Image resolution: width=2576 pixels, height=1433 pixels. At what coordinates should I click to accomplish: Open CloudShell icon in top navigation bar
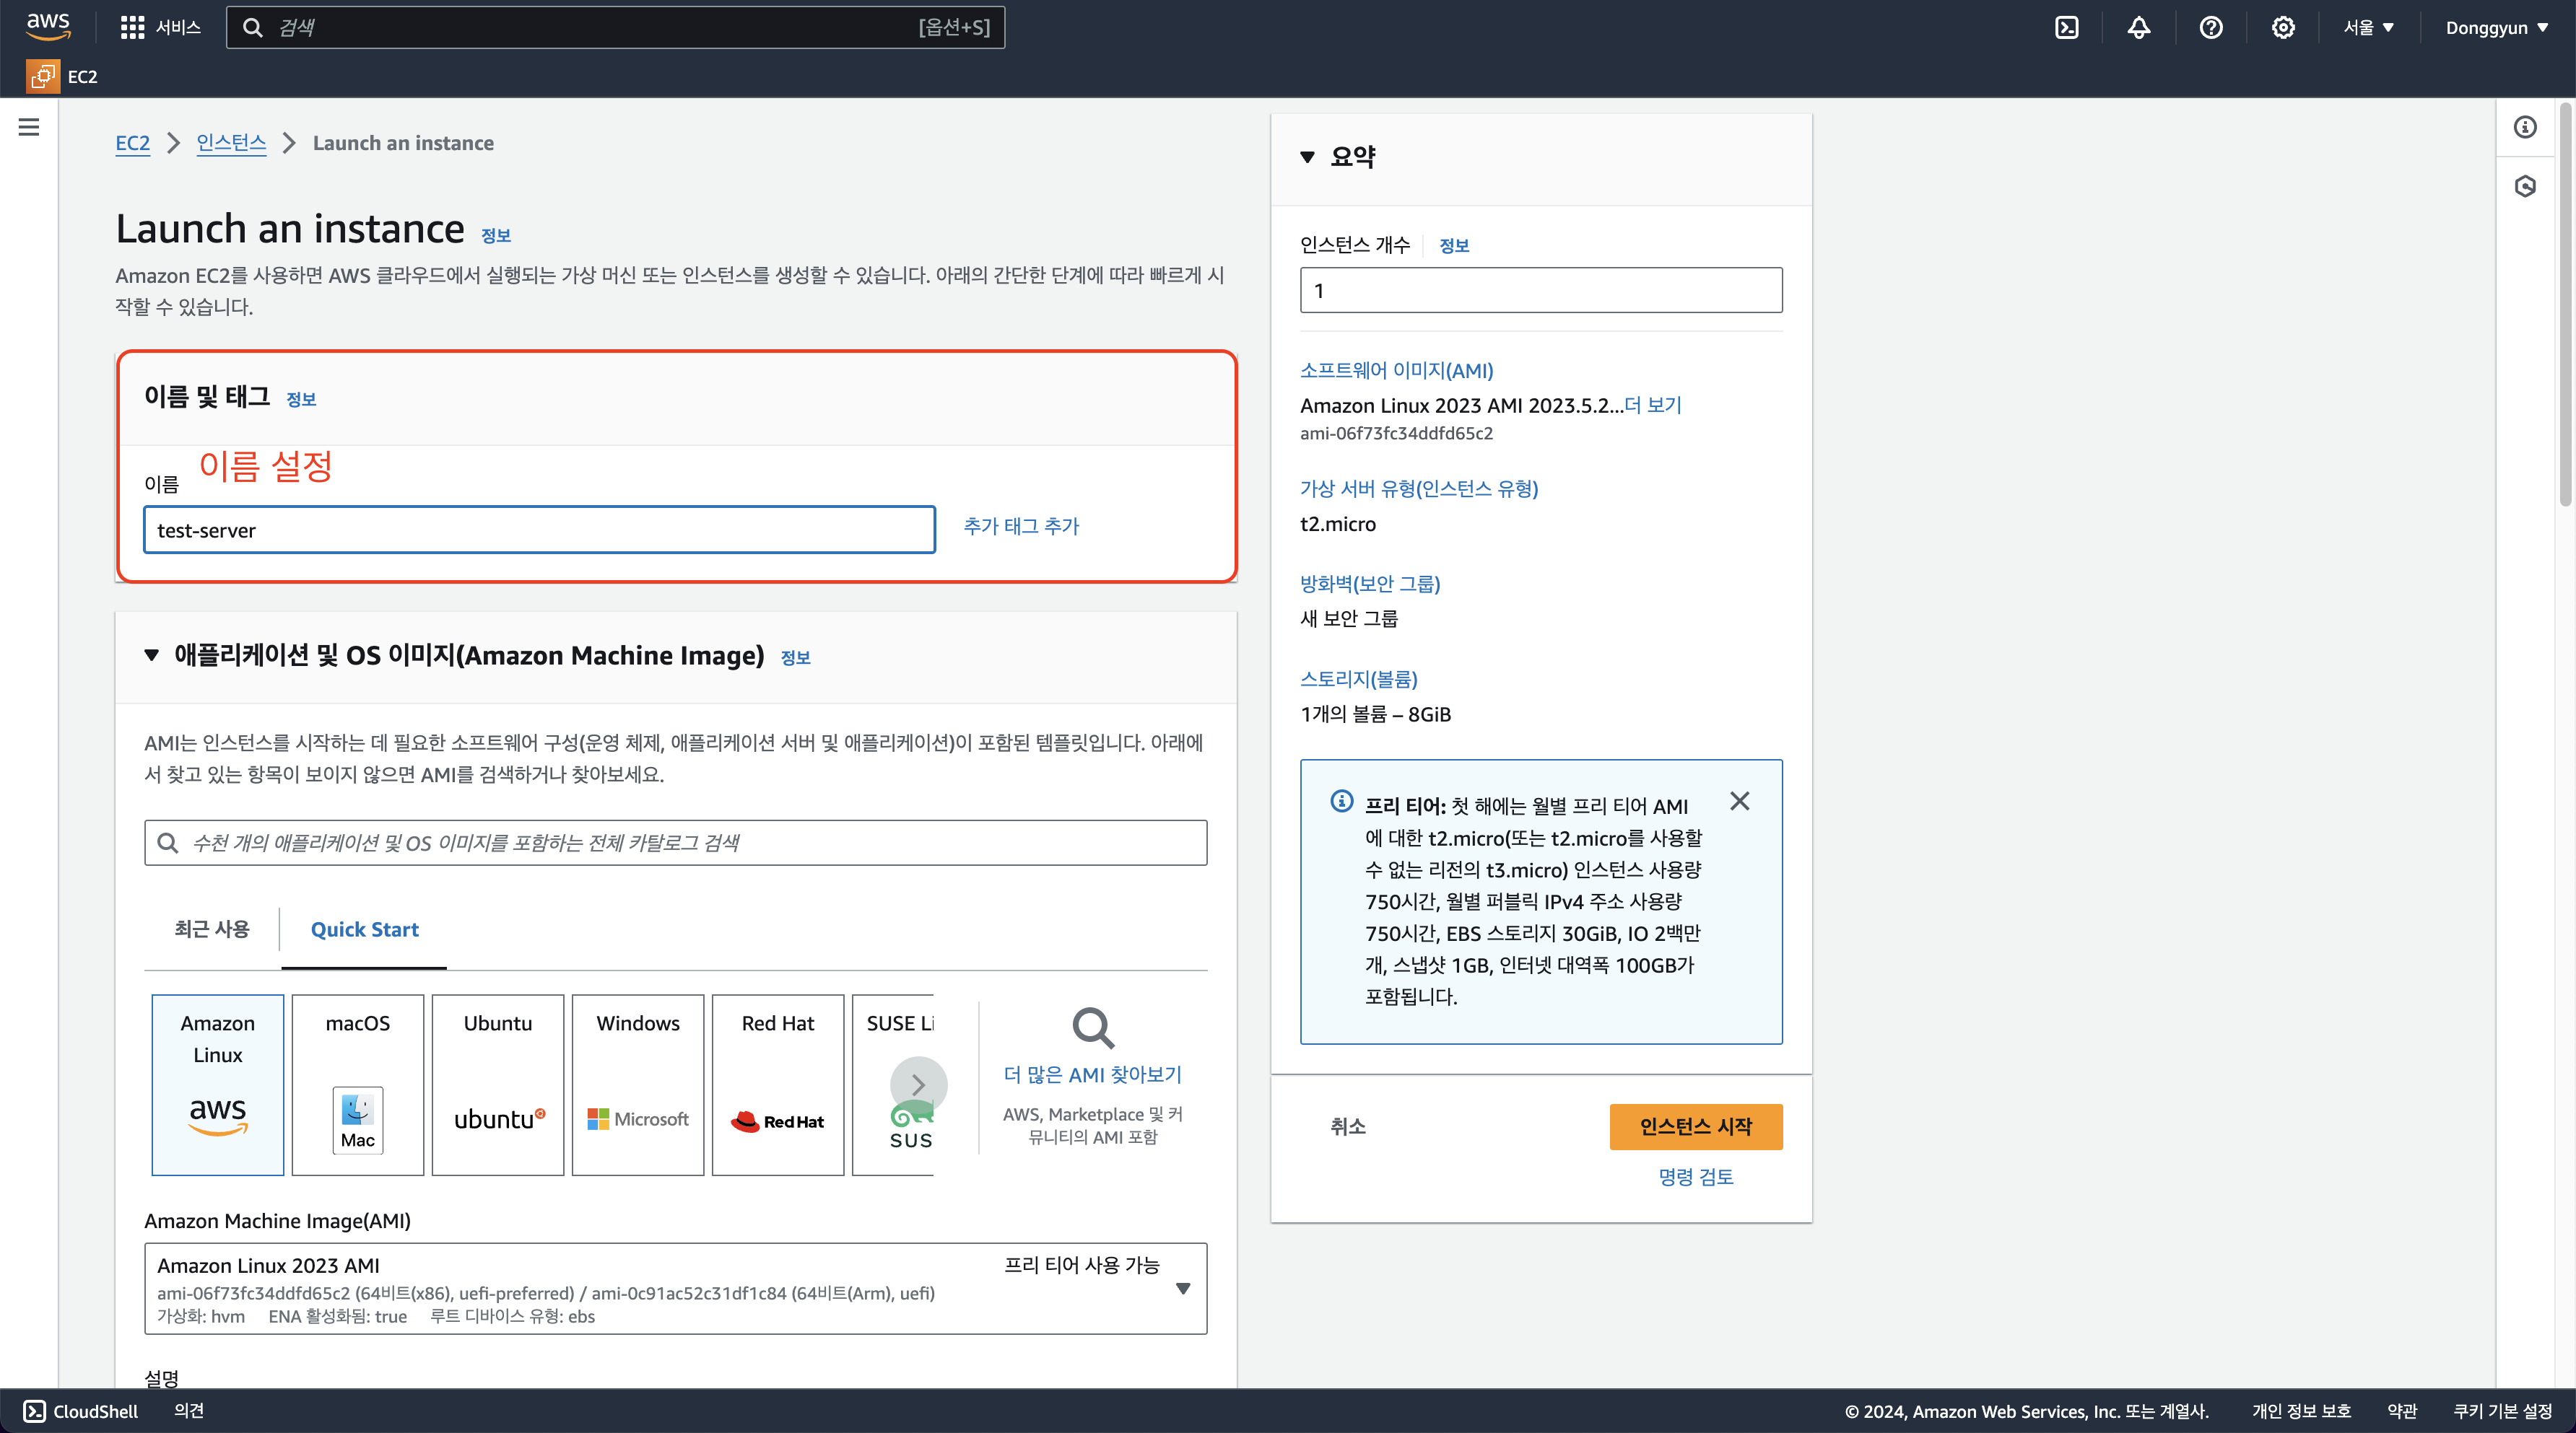pos(2066,27)
